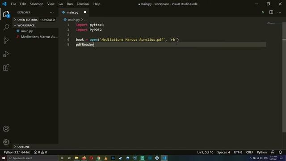Click the notifications bell in status bar
Viewport: 286px width, 161px height.
[x=280, y=152]
